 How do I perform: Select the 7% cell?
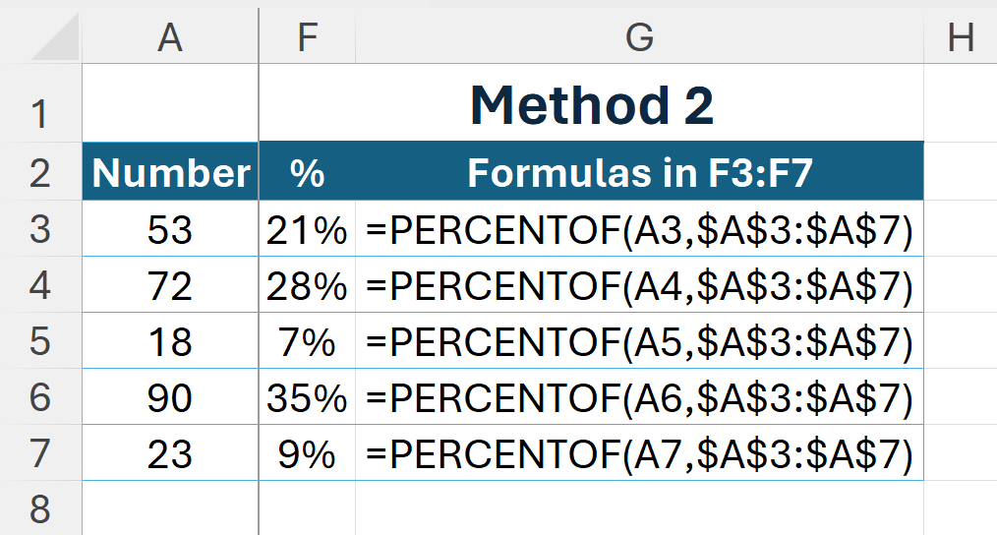(x=307, y=340)
